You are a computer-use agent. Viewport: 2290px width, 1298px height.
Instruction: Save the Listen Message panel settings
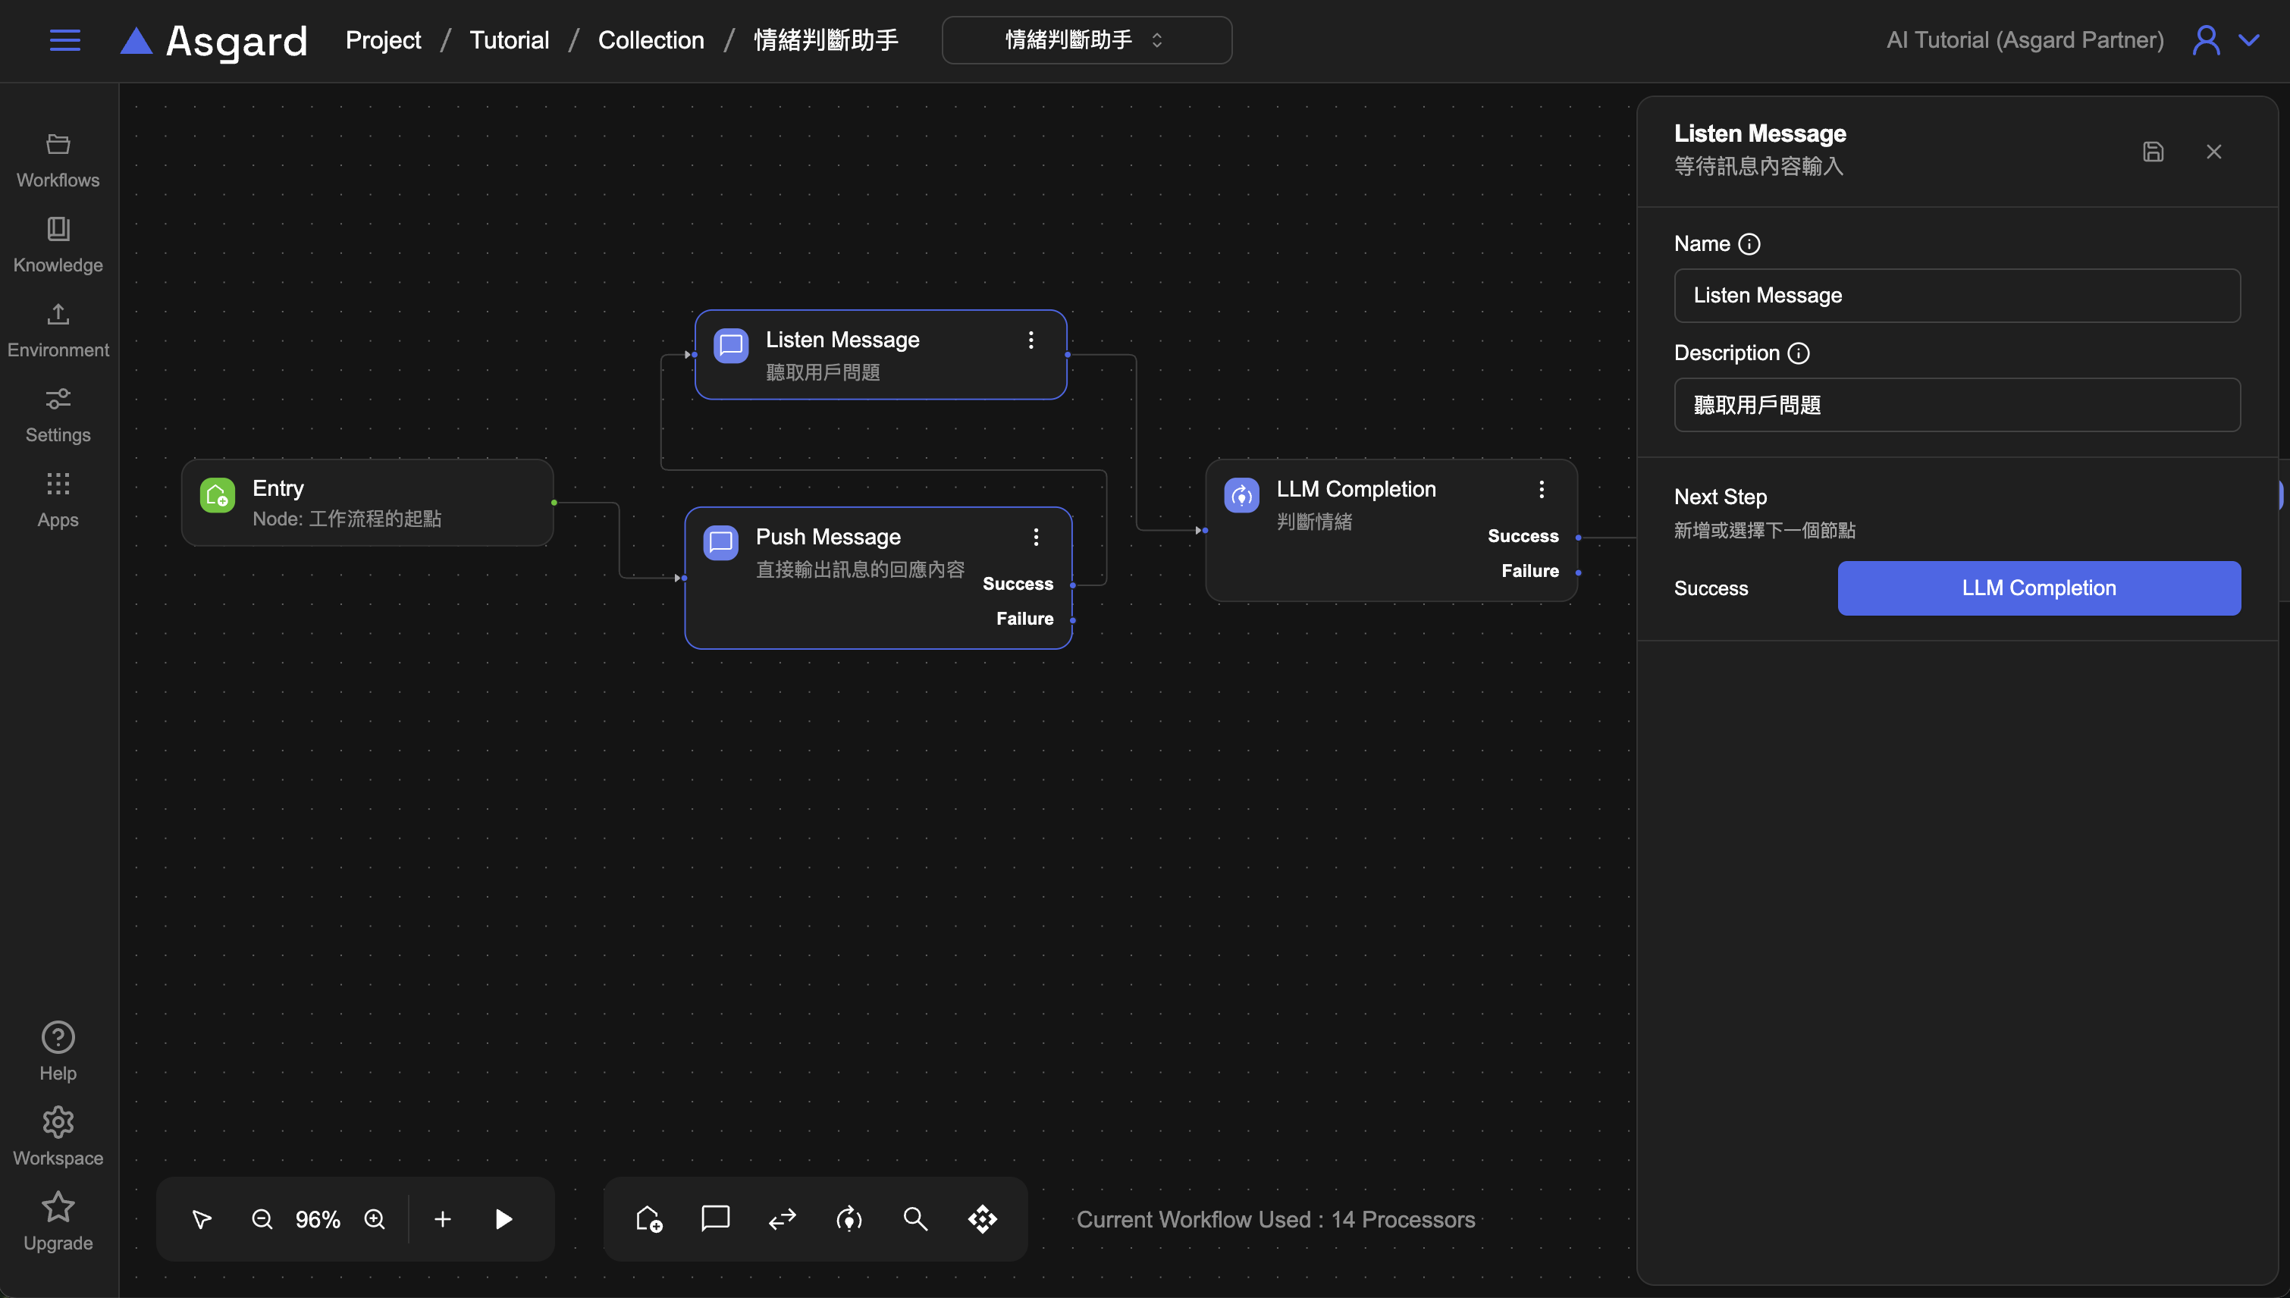[x=2153, y=152]
